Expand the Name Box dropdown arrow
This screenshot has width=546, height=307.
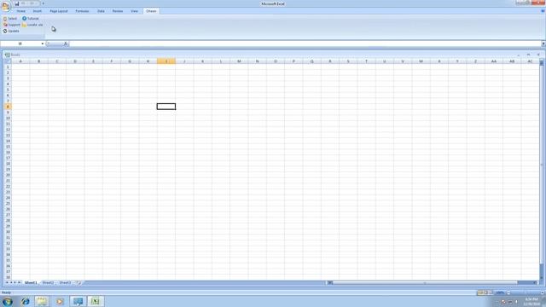pyautogui.click(x=43, y=43)
